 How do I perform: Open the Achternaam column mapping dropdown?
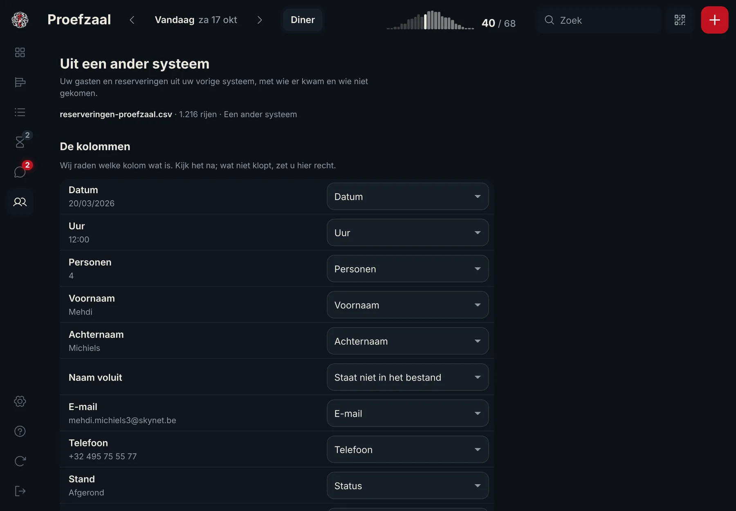pyautogui.click(x=408, y=341)
